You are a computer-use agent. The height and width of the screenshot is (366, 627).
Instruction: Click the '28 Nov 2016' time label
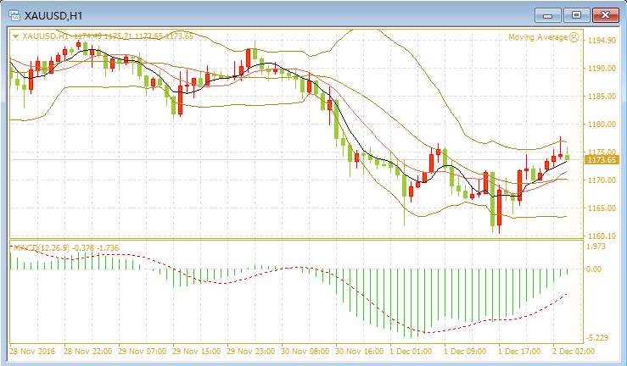tap(33, 352)
